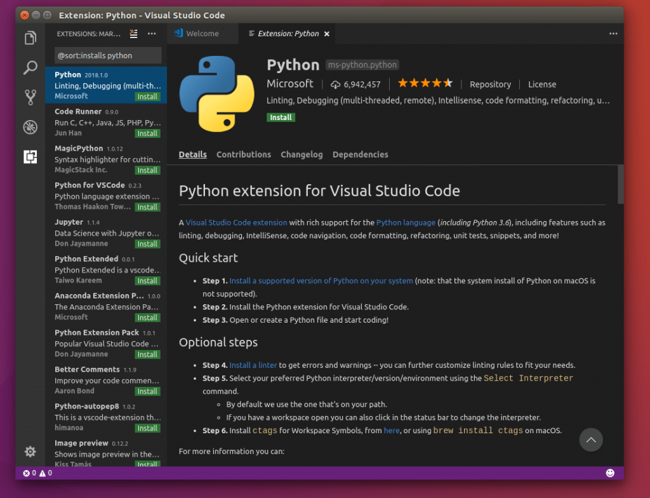Open the Repository link
Viewport: 650px width, 498px height.
[x=490, y=84]
